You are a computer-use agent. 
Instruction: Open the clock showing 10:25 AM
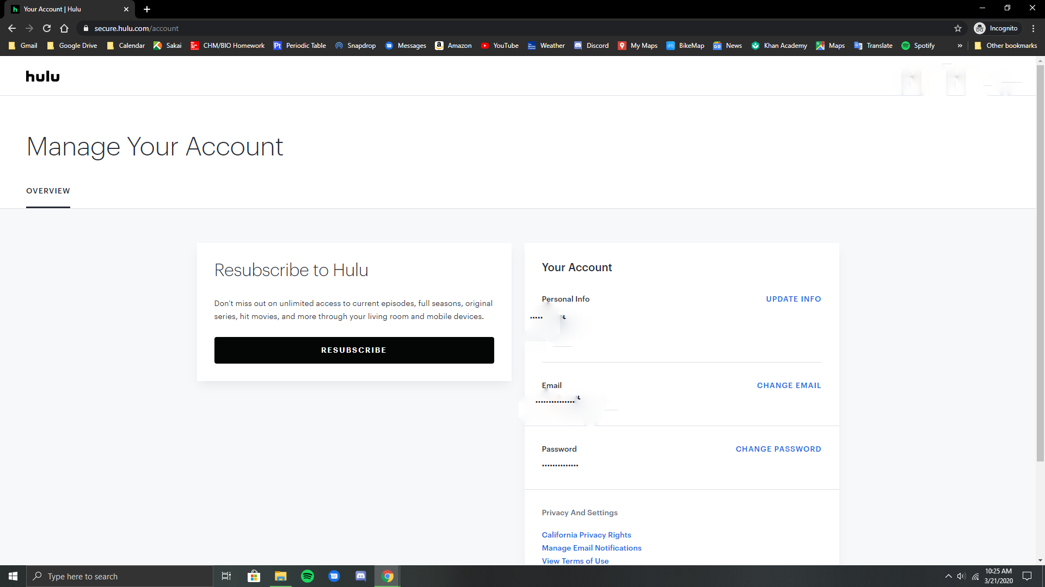(999, 576)
